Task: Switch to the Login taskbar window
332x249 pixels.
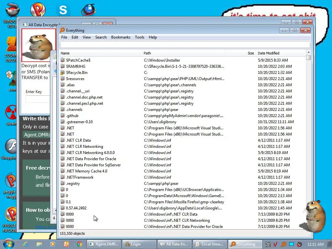Action: [139, 244]
